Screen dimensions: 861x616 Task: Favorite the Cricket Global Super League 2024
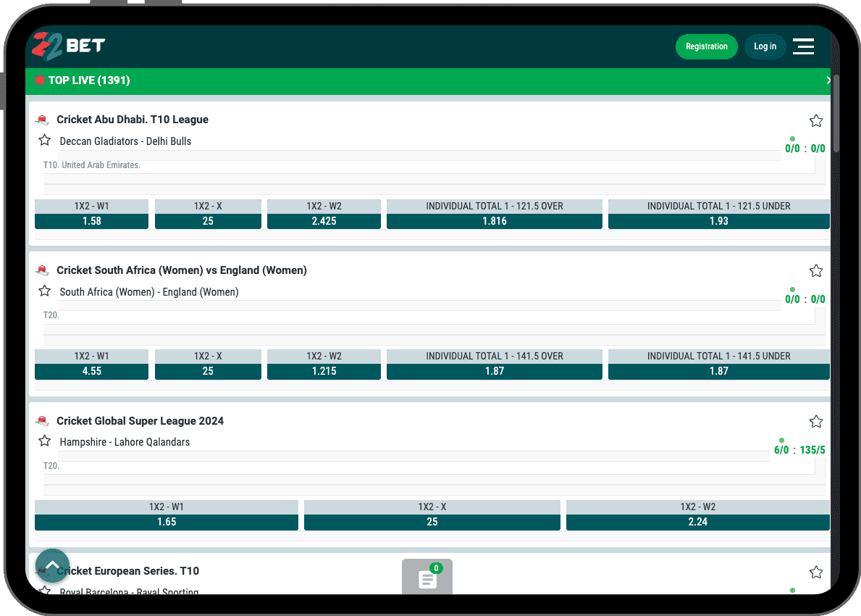[816, 422]
